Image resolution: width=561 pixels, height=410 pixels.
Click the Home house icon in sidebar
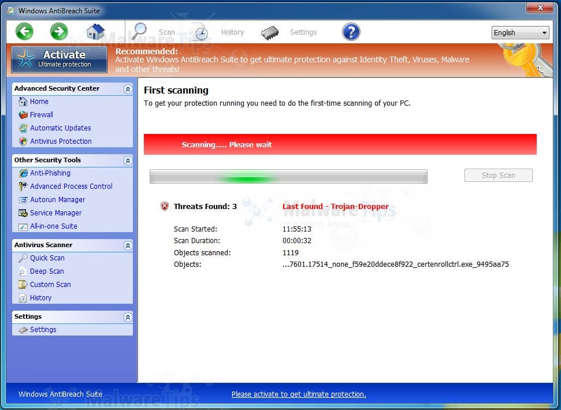pyautogui.click(x=23, y=102)
